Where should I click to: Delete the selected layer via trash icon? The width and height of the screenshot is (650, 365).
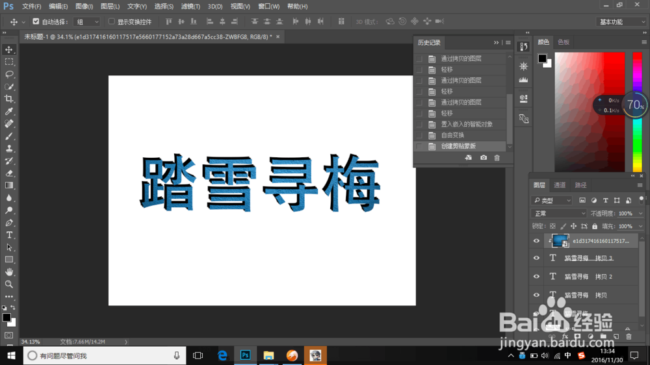pyautogui.click(x=629, y=336)
